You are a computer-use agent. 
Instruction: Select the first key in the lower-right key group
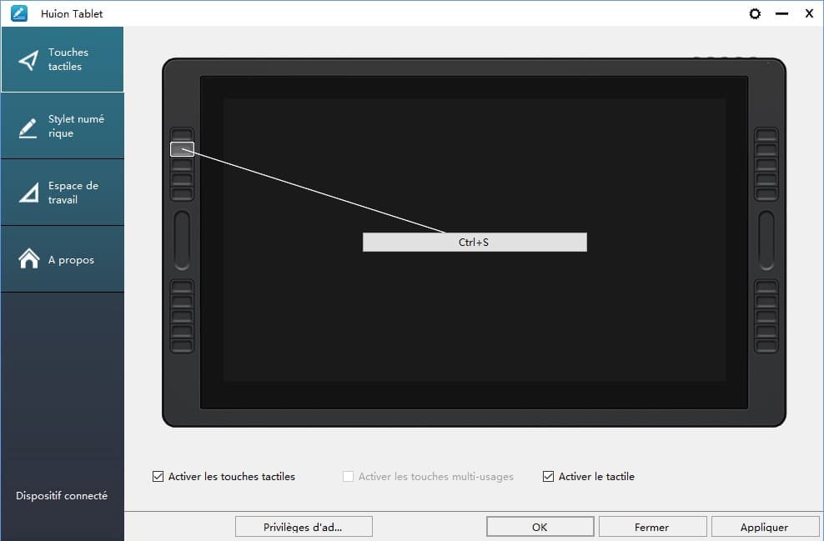coord(766,287)
